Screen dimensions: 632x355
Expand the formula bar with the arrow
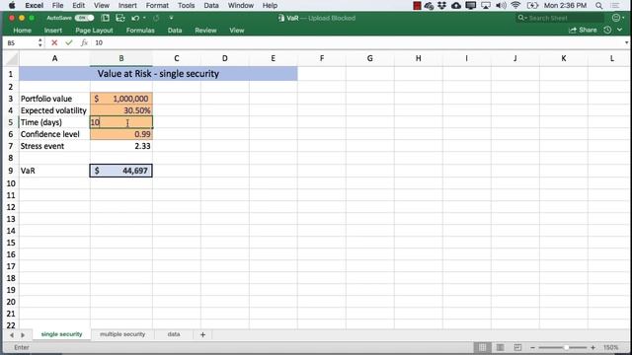[x=626, y=42]
